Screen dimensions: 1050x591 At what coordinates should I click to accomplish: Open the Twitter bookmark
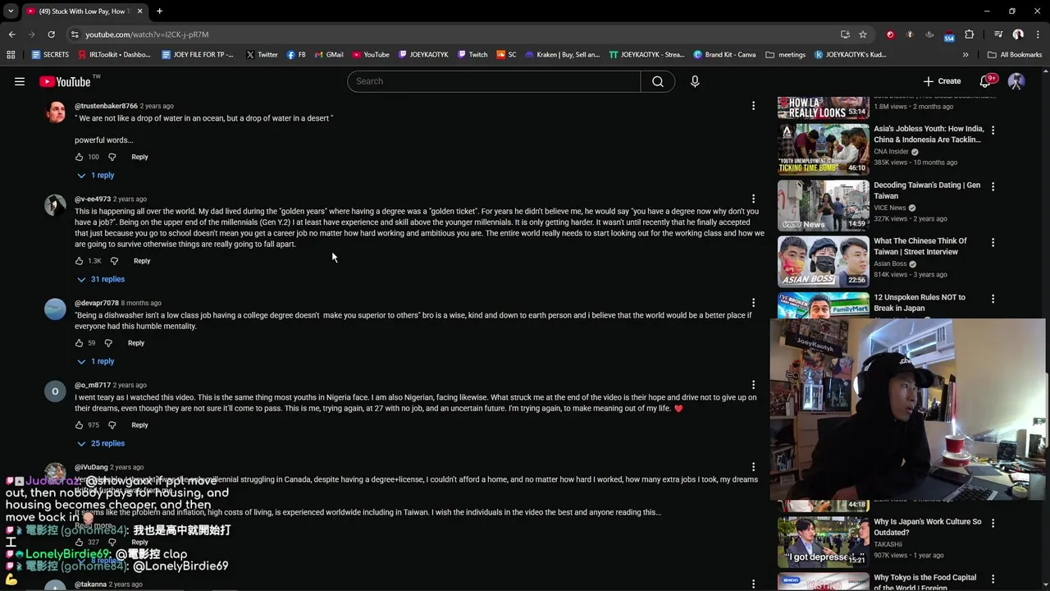point(262,55)
